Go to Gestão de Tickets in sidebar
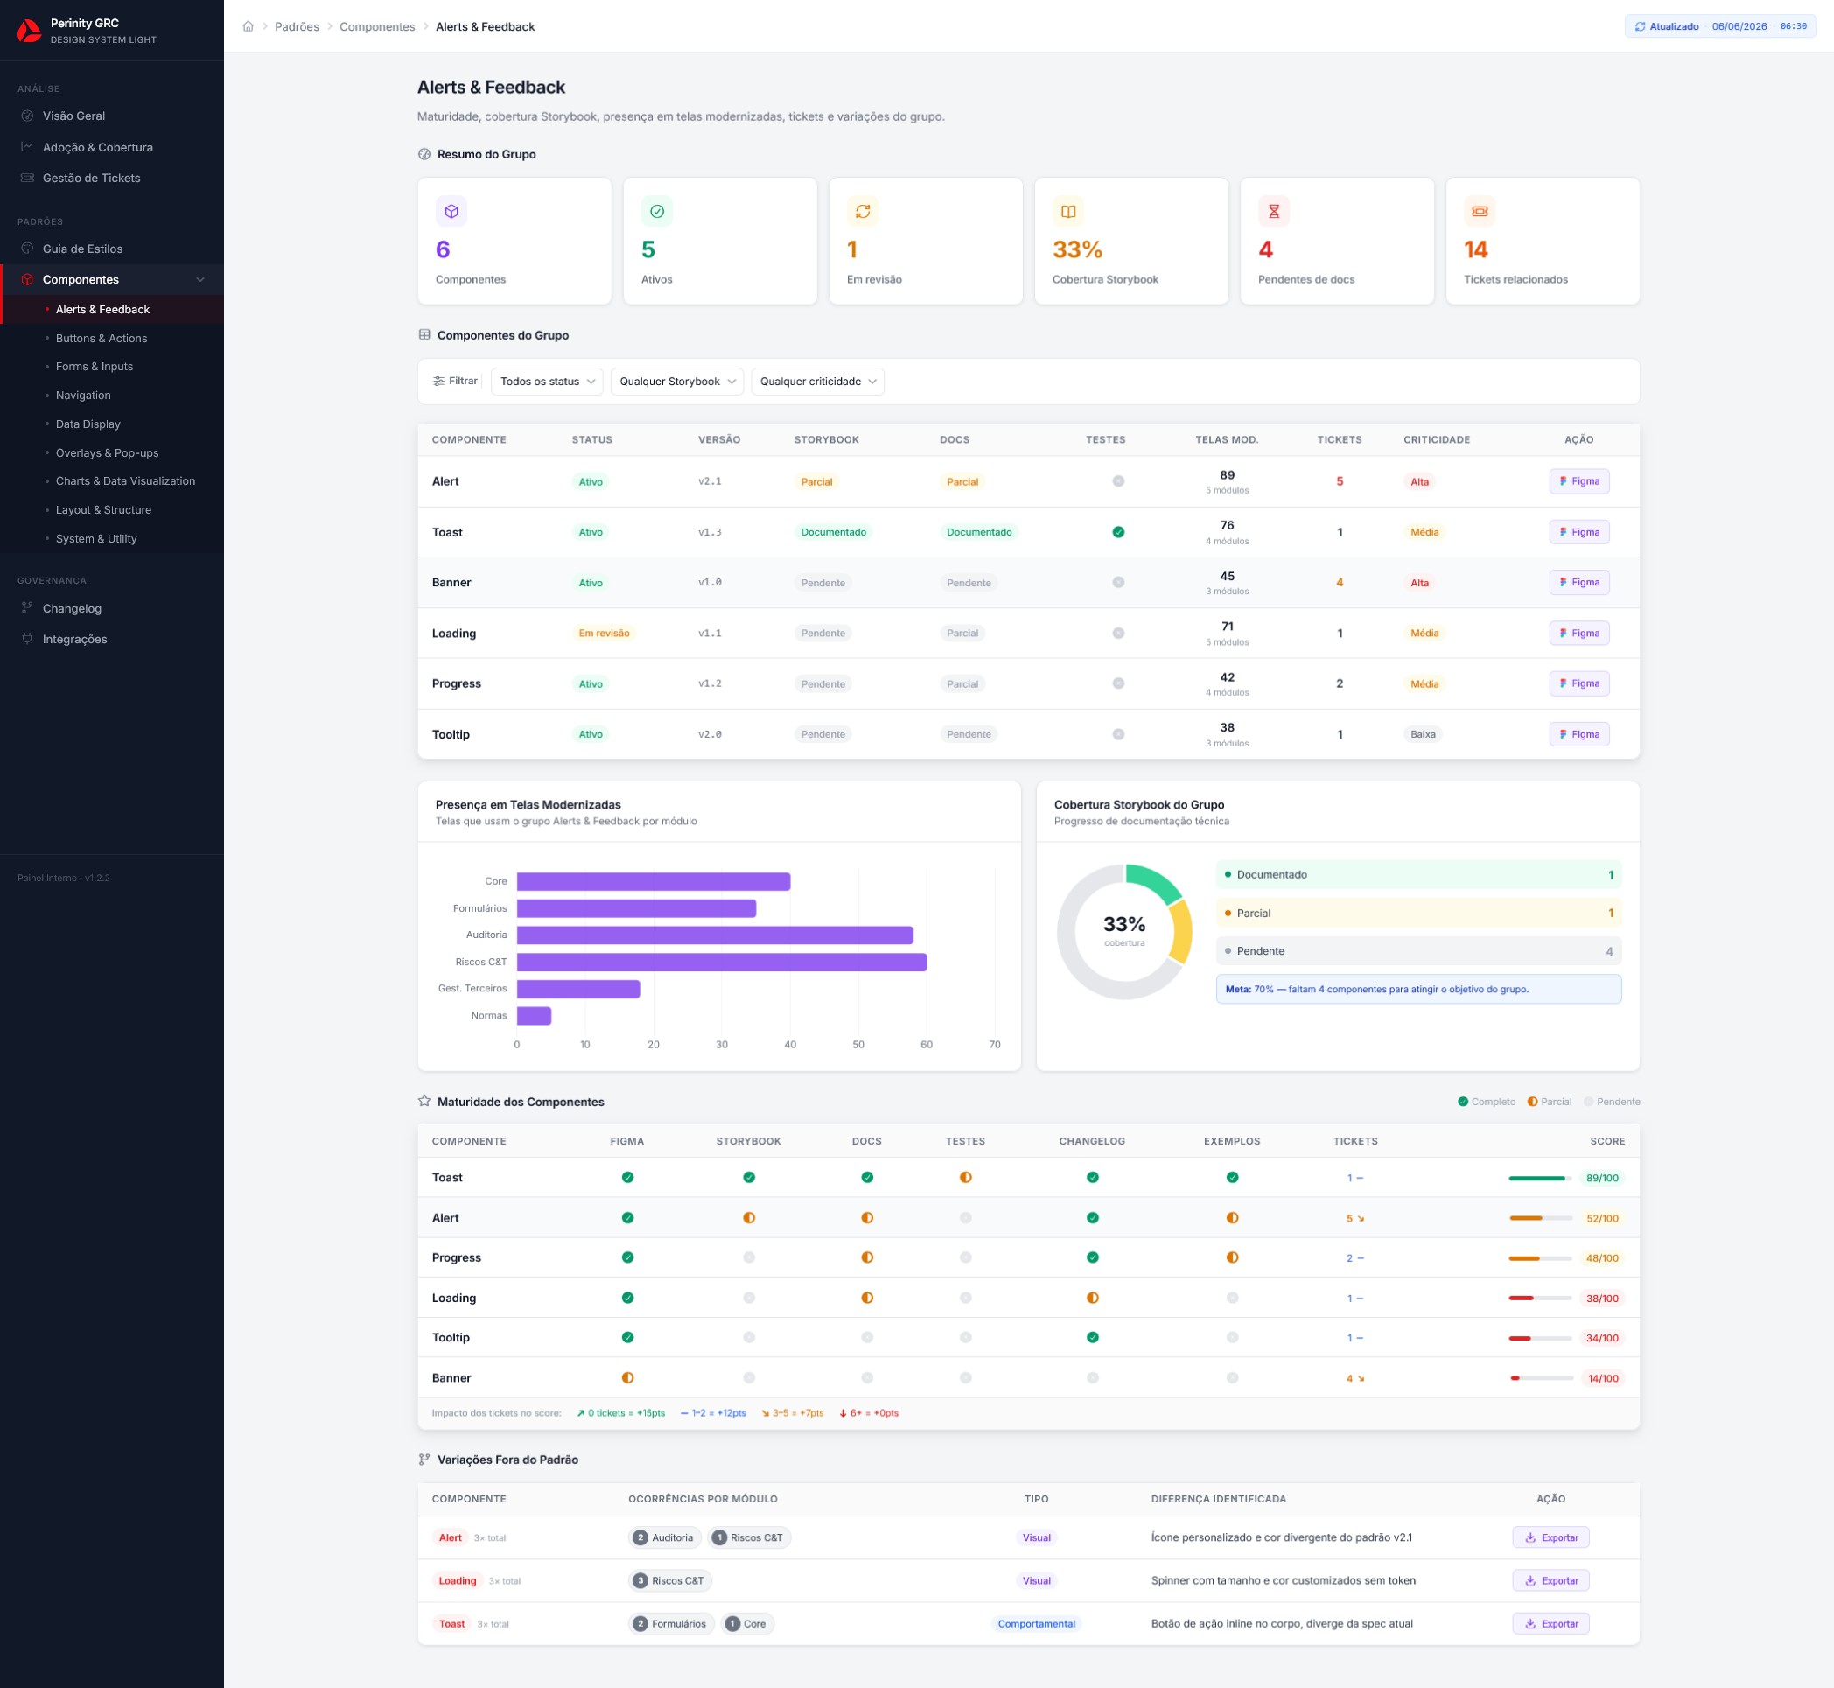This screenshot has width=1834, height=1688. pos(91,179)
